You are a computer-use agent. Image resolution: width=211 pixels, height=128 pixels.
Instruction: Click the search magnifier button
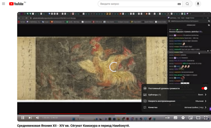click(187, 4)
